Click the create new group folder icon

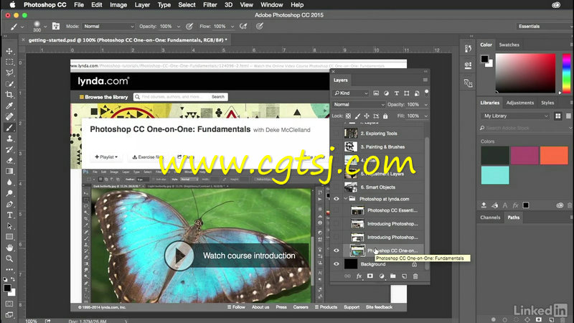392,276
